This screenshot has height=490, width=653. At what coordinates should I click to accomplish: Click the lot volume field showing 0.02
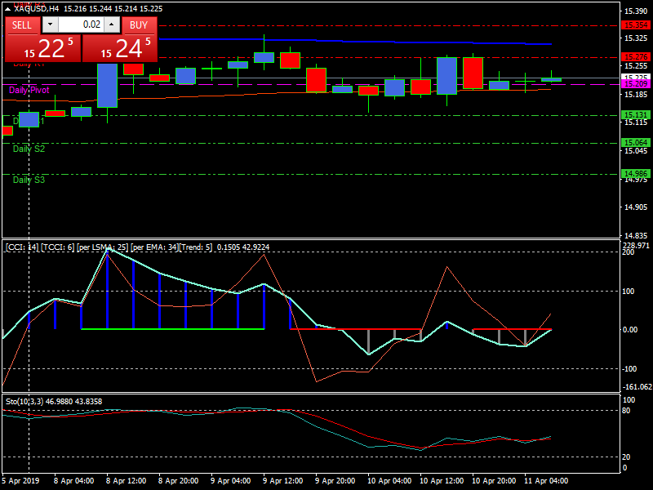click(81, 24)
